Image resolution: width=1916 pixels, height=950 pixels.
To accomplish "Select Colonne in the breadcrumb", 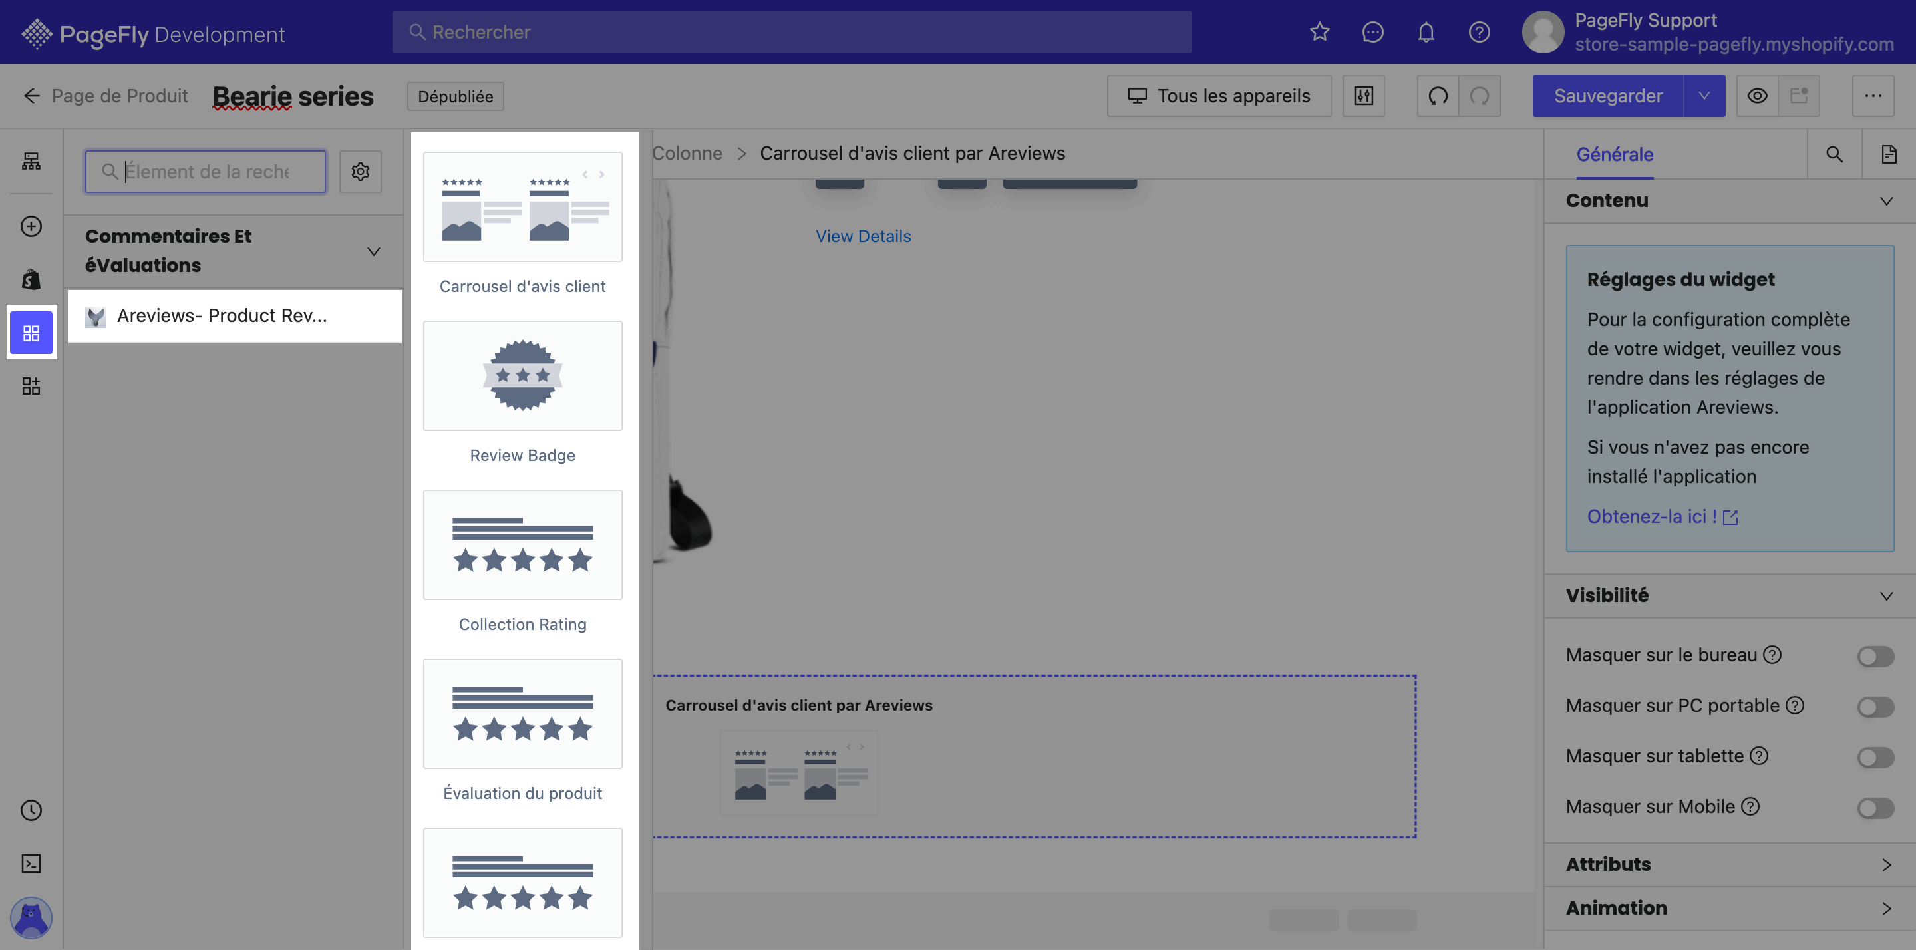I will point(687,153).
